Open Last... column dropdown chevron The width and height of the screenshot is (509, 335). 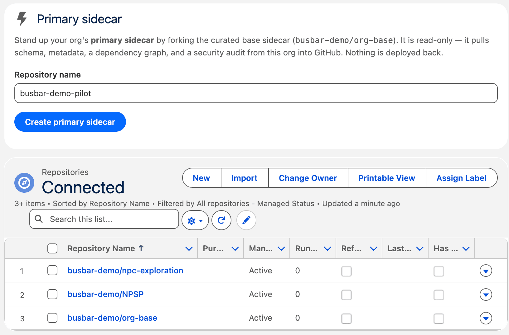[x=420, y=248]
